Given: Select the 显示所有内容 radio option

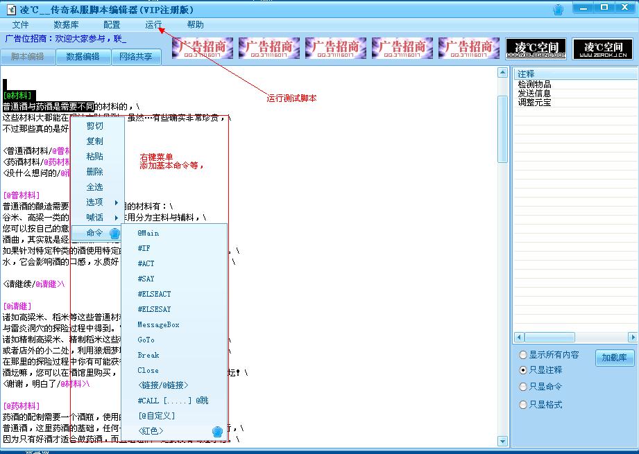Looking at the screenshot, I should (x=523, y=355).
